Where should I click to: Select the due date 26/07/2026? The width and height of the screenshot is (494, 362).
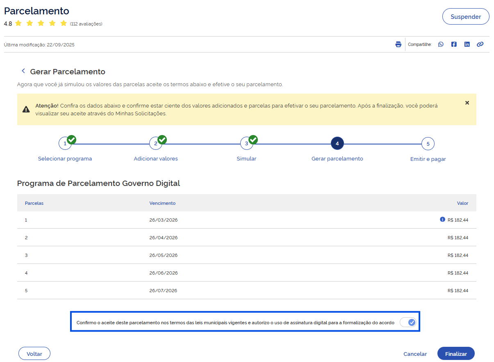pos(164,291)
